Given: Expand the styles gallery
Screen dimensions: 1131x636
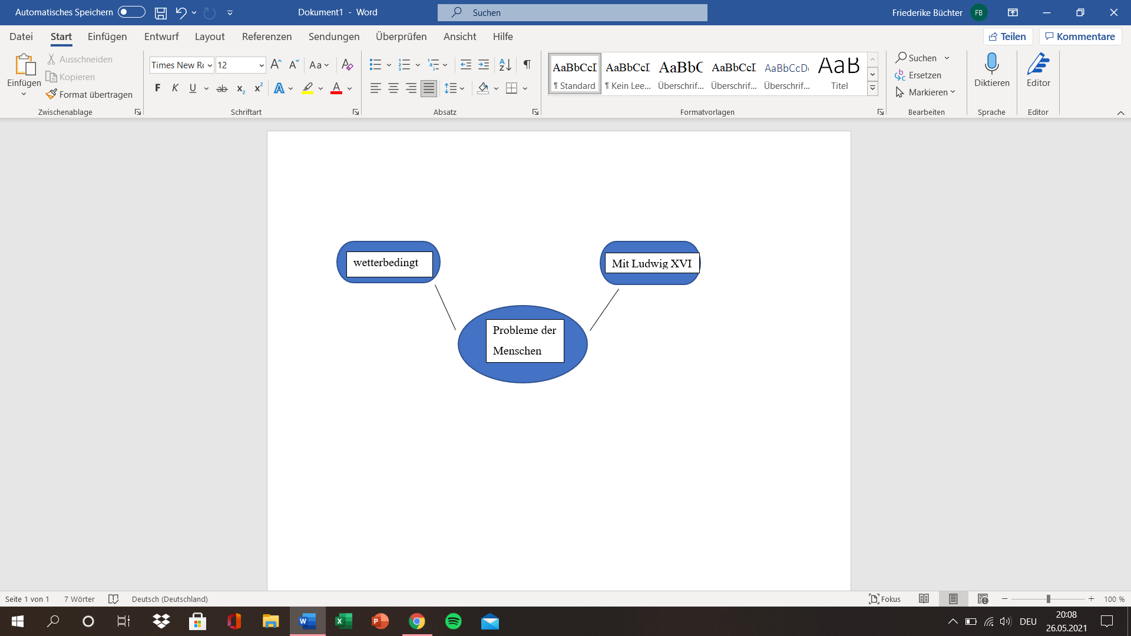Looking at the screenshot, I should (873, 88).
